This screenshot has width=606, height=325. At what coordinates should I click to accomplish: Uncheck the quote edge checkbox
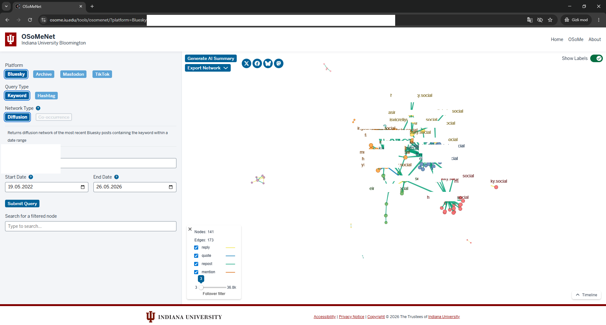[x=196, y=256]
